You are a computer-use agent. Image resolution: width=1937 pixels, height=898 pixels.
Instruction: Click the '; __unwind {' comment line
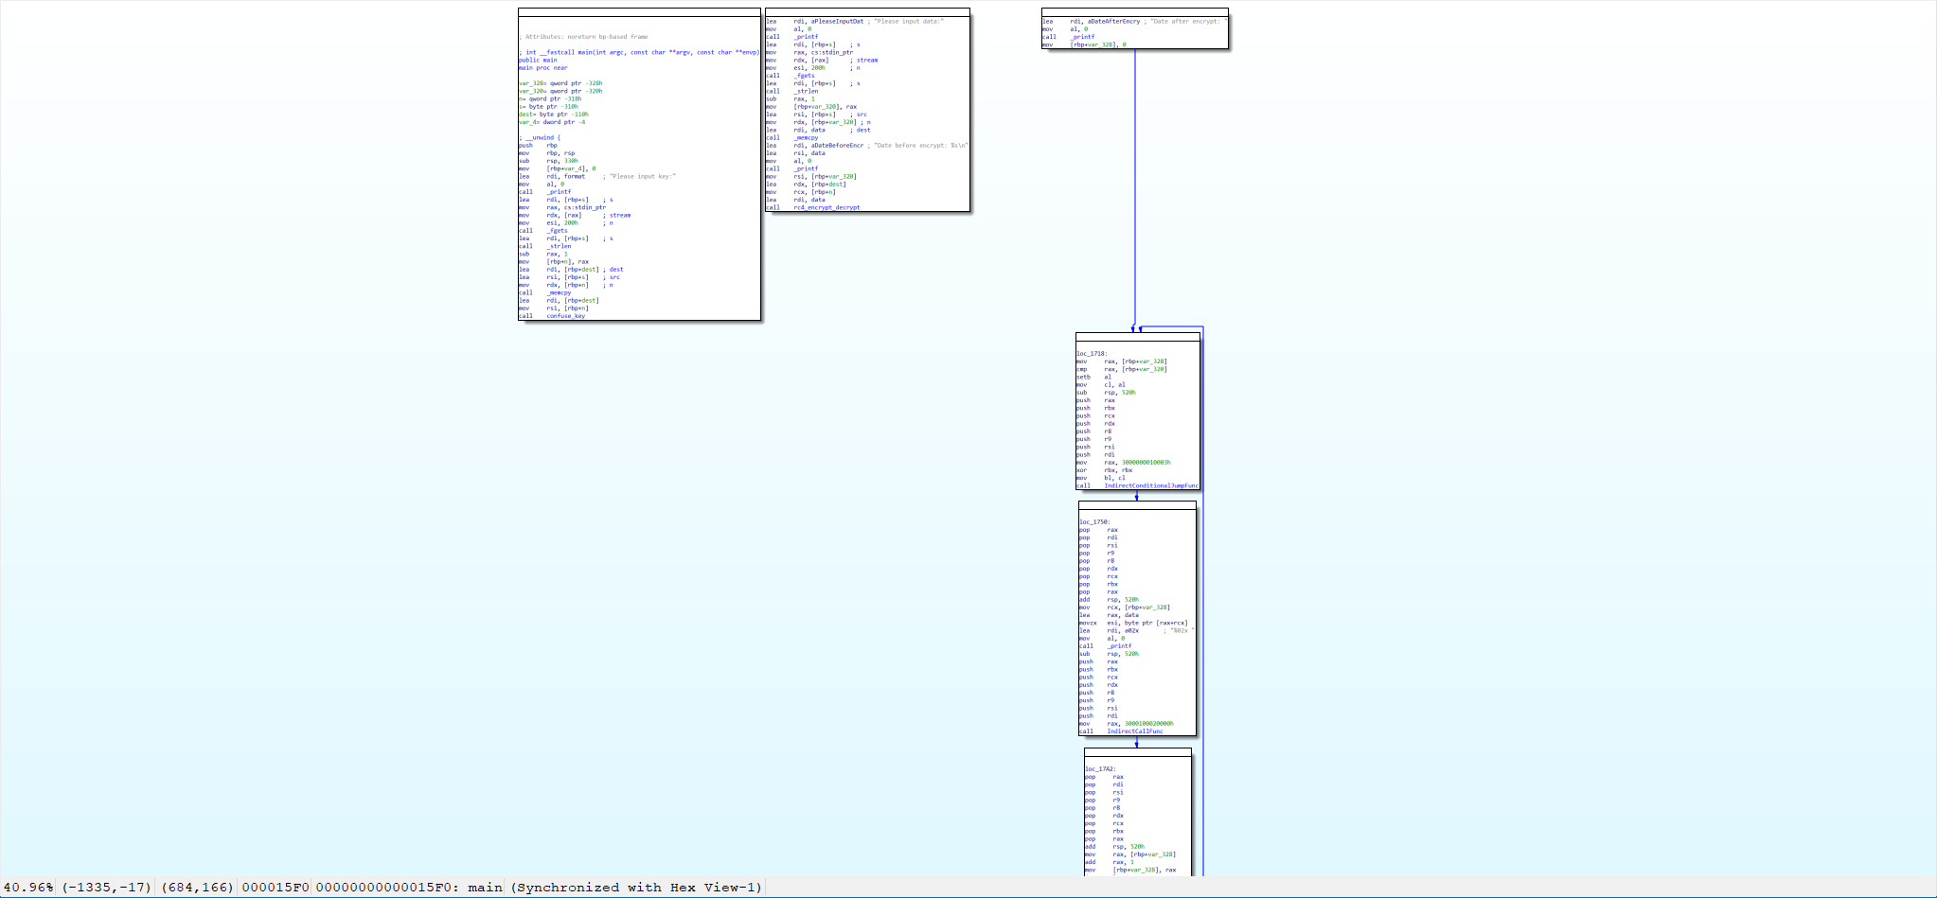[540, 137]
